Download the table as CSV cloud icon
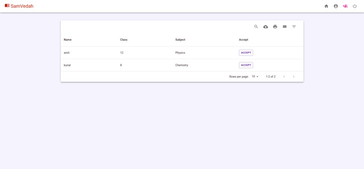 pos(266,27)
